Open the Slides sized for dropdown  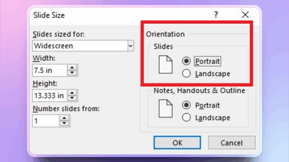click(130, 46)
